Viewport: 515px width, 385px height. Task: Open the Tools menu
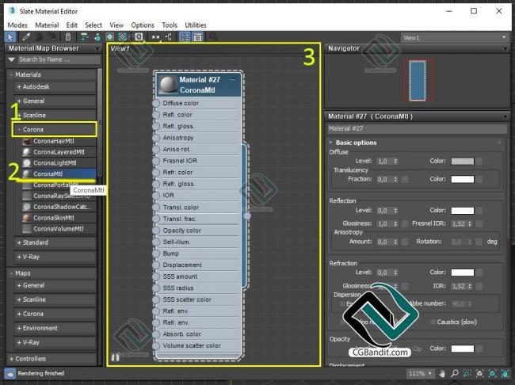[170, 25]
